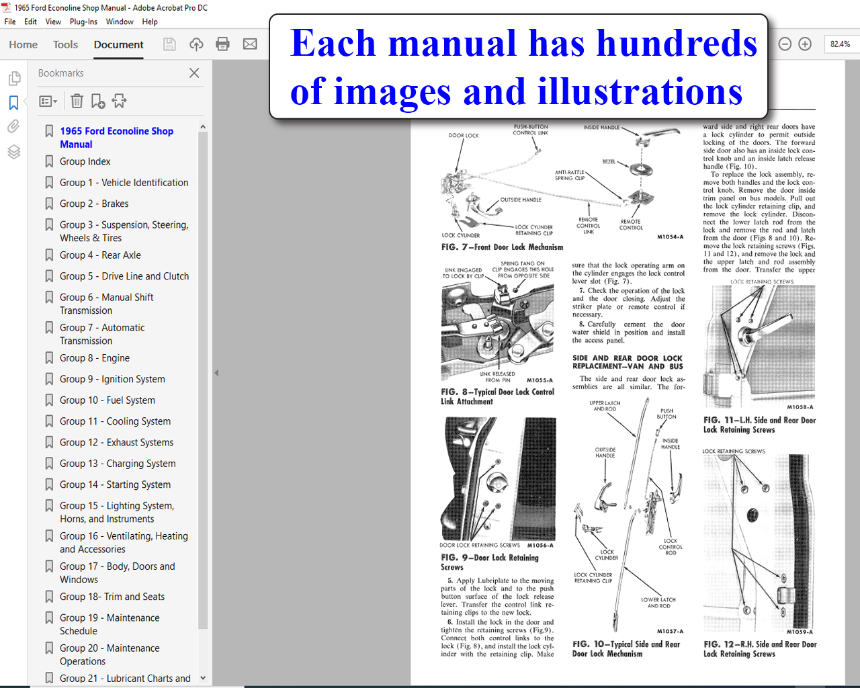Screen dimensions: 860x688
Task: Click the bookmarks list scrollbar thumb
Action: (x=203, y=380)
